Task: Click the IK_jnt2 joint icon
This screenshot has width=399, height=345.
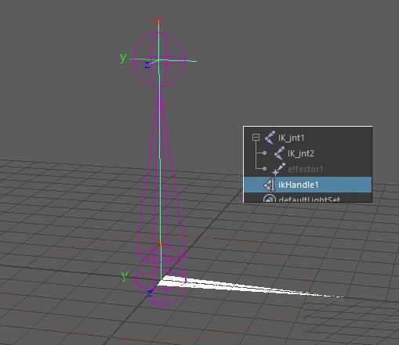Action: (279, 153)
